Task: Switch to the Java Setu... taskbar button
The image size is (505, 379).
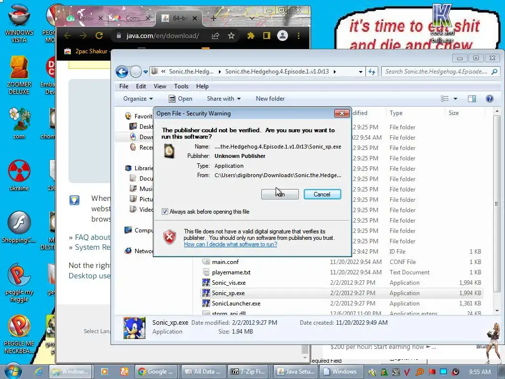Action: [296, 372]
